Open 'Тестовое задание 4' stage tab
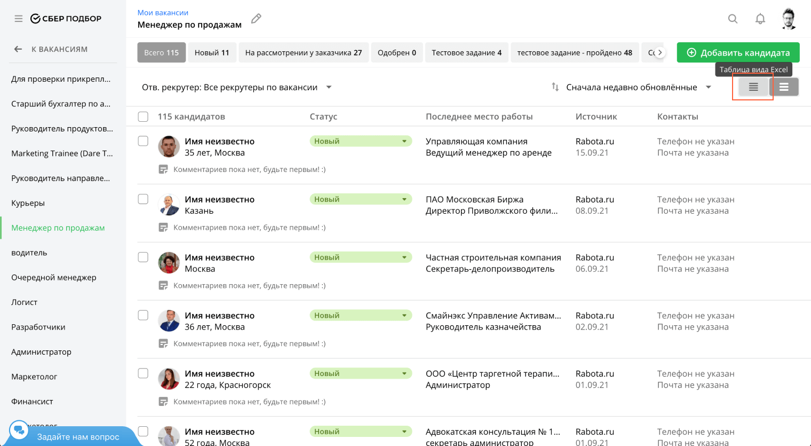 466,52
